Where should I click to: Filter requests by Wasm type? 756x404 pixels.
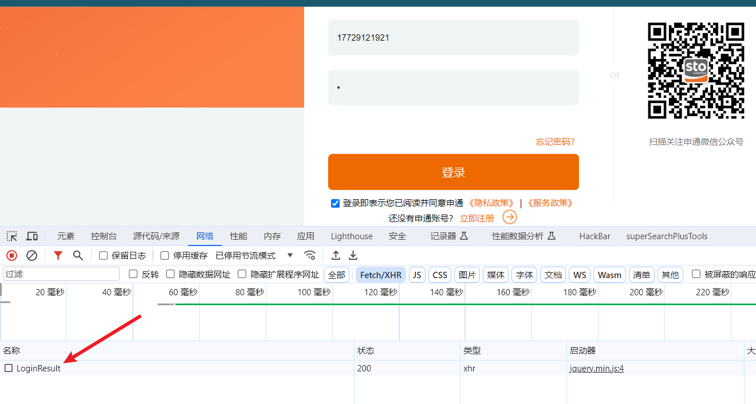[609, 275]
